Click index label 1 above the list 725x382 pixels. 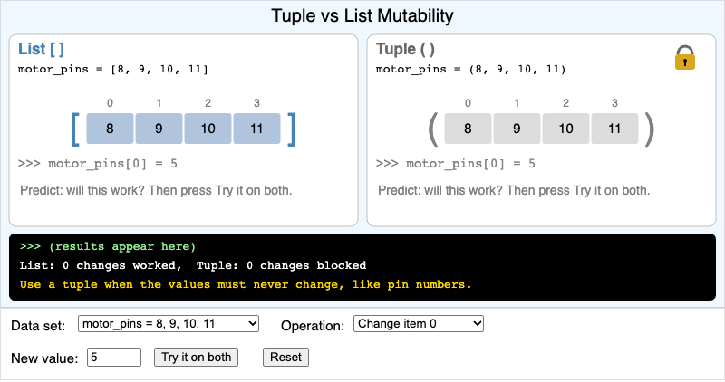pyautogui.click(x=159, y=103)
